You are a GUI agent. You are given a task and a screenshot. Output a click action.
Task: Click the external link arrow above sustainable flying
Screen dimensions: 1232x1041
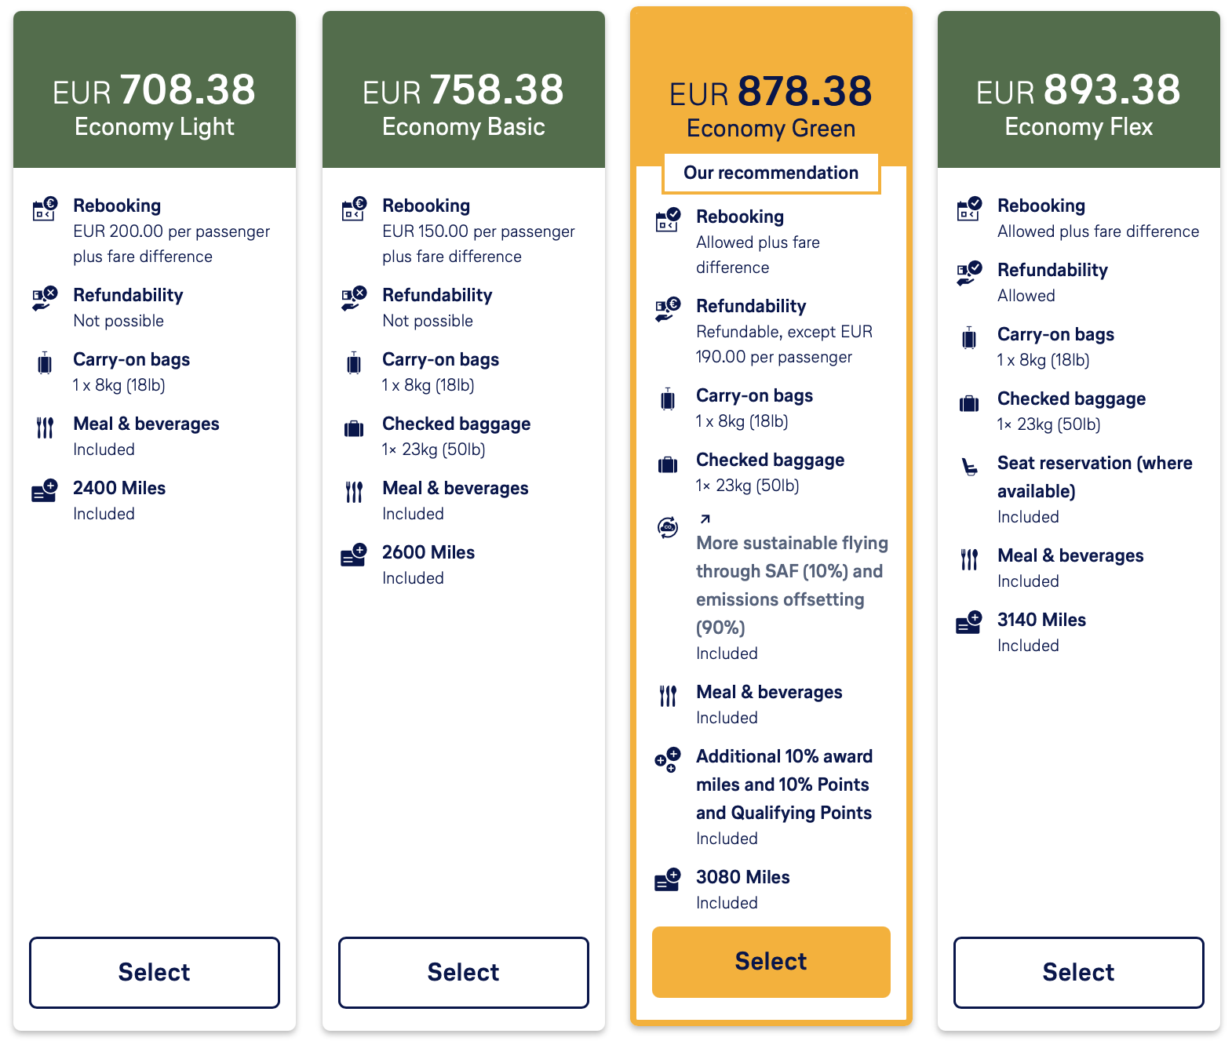(705, 519)
